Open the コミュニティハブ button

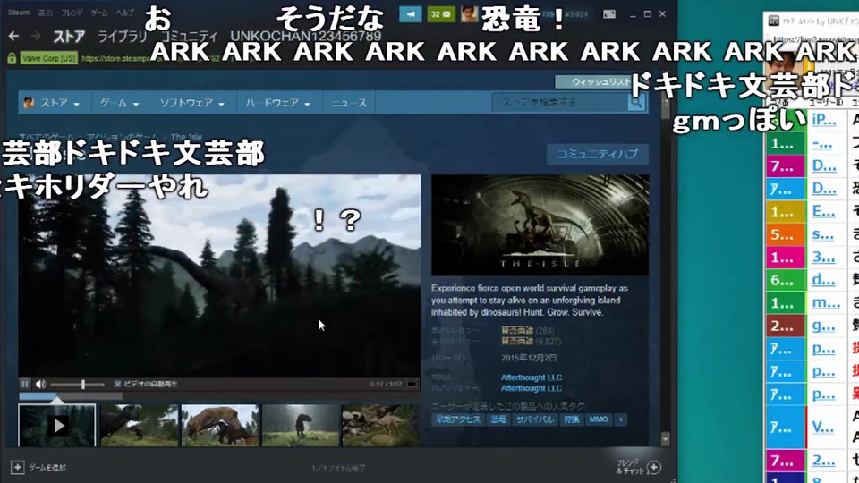coord(597,154)
